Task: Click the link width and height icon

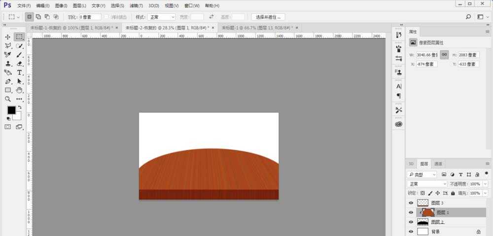Action: coord(444,55)
